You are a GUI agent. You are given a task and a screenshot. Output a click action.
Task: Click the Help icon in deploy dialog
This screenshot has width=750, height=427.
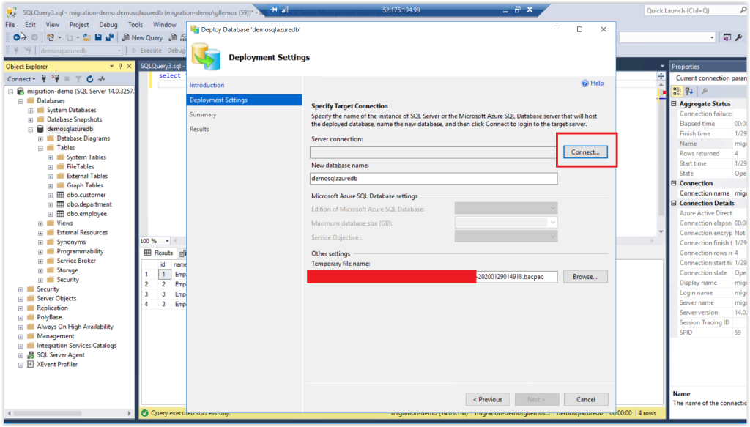click(584, 83)
